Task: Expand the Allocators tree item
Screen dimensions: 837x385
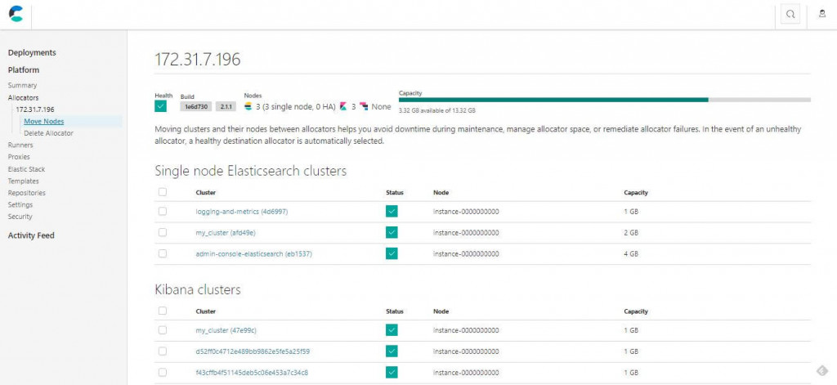Action: (23, 98)
